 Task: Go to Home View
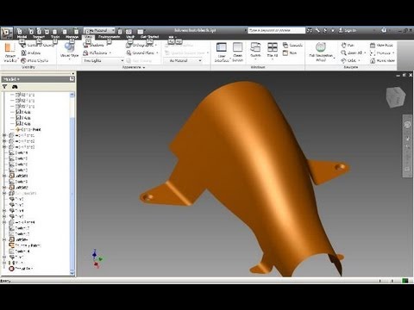pyautogui.click(x=373, y=60)
